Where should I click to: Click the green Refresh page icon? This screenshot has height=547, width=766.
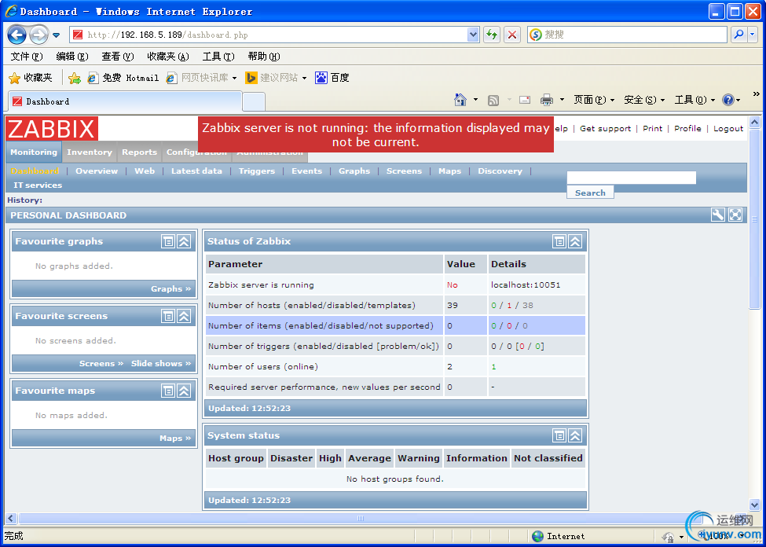point(492,35)
